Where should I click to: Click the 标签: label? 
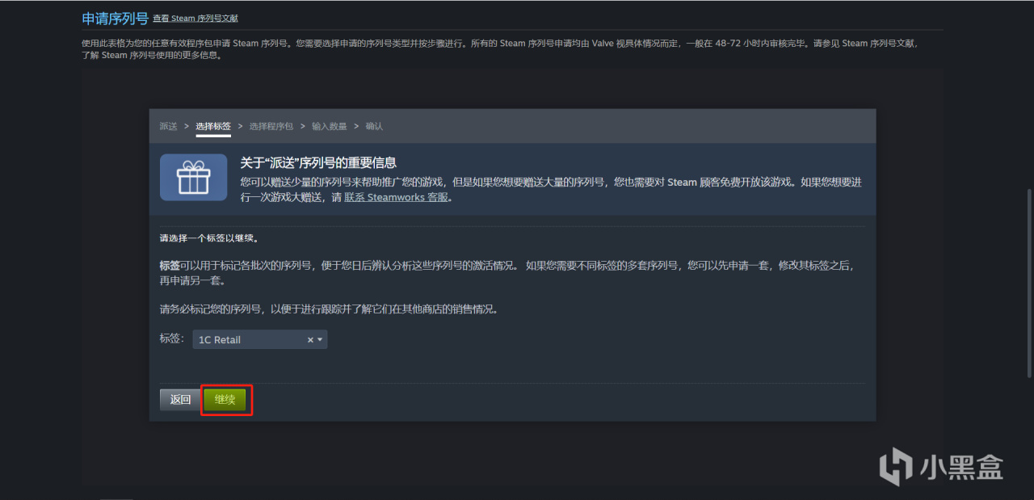(x=172, y=339)
